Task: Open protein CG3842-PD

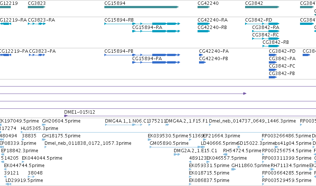Action: [x=282, y=51]
